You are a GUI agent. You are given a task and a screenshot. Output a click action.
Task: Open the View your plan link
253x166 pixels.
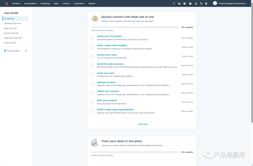point(13,51)
